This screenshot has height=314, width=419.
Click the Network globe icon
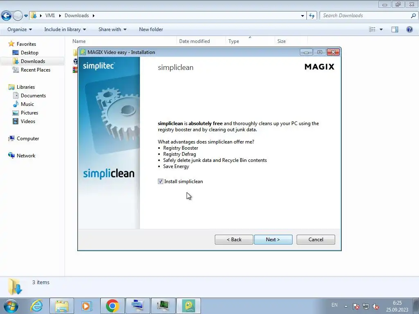pyautogui.click(x=11, y=156)
